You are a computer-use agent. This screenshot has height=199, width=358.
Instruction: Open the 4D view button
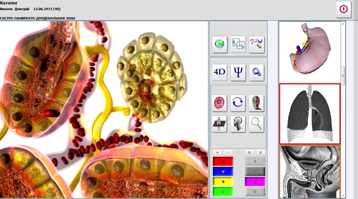220,72
